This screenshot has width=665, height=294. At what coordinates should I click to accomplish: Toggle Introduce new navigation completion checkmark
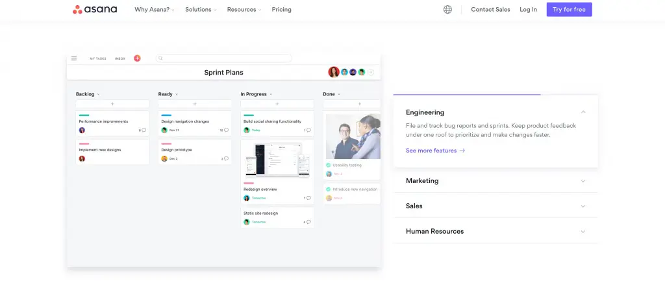click(x=328, y=190)
